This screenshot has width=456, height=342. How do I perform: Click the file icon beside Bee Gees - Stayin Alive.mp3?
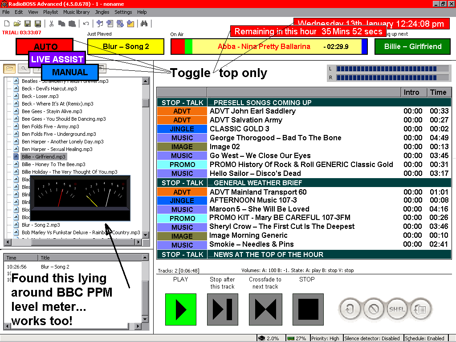point(16,111)
